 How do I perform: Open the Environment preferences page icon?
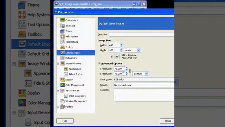pyautogui.click(x=63, y=20)
